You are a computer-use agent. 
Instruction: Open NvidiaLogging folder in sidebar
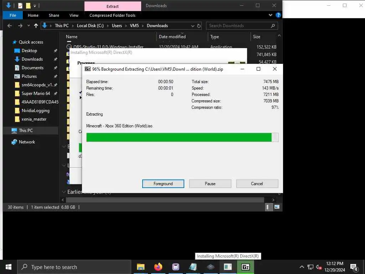coord(35,111)
